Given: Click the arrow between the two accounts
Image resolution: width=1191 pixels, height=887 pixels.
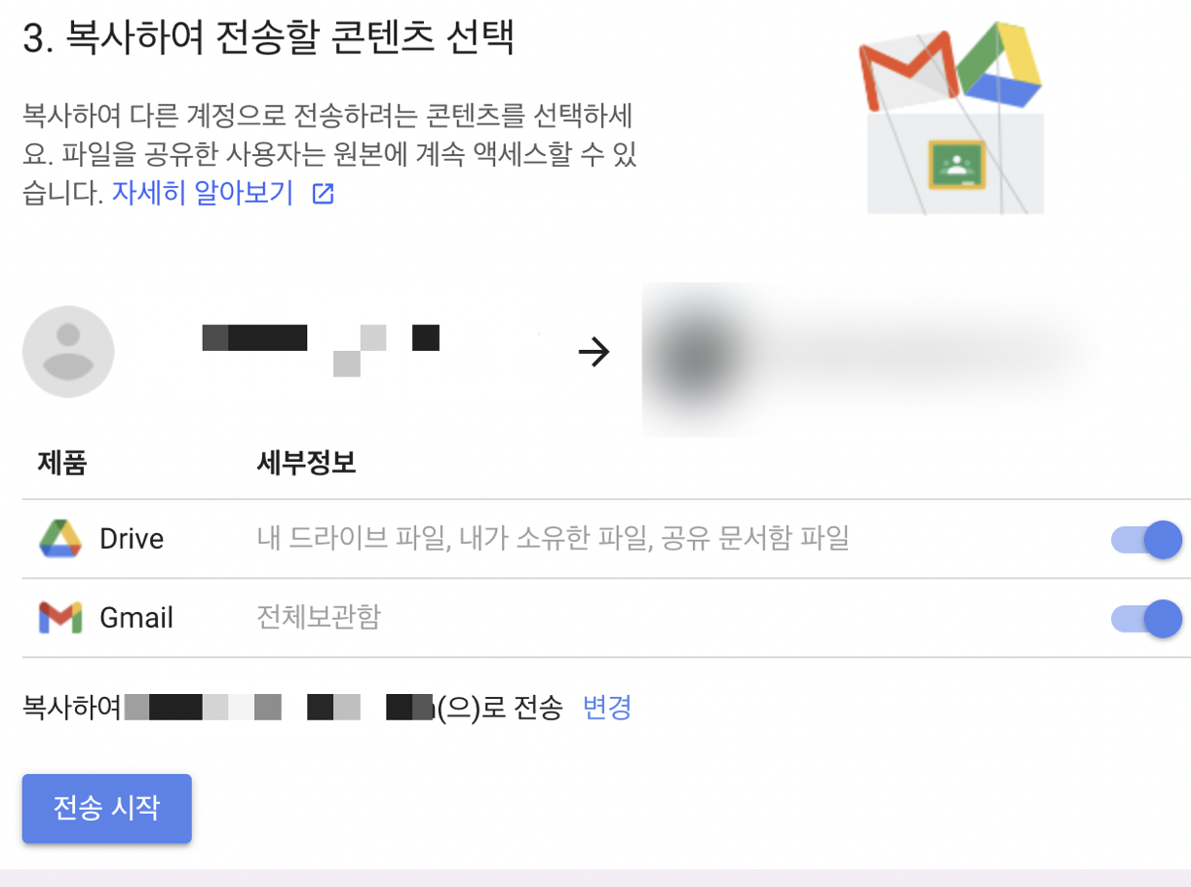Looking at the screenshot, I should pyautogui.click(x=594, y=353).
